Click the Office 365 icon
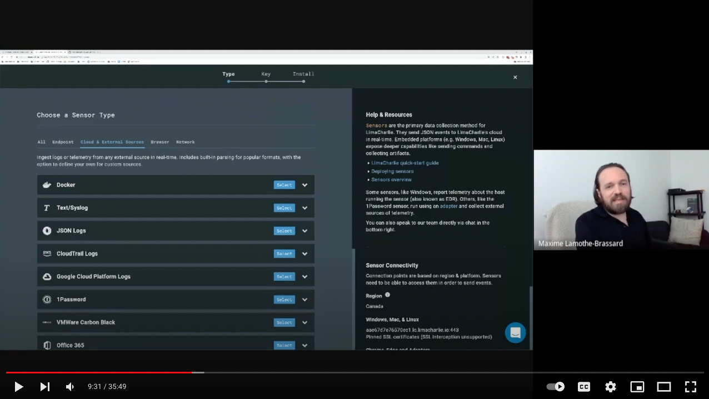Viewport: 709px width, 399px height. pyautogui.click(x=47, y=345)
